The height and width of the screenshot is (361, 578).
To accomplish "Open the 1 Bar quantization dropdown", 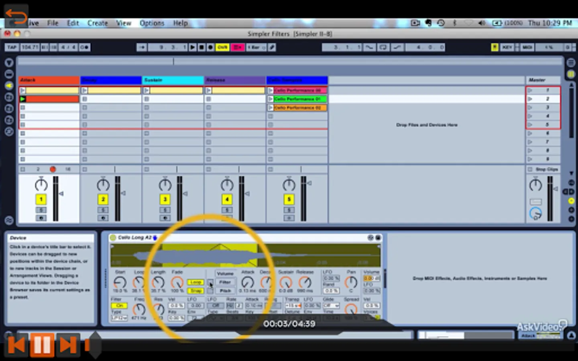I will point(256,47).
